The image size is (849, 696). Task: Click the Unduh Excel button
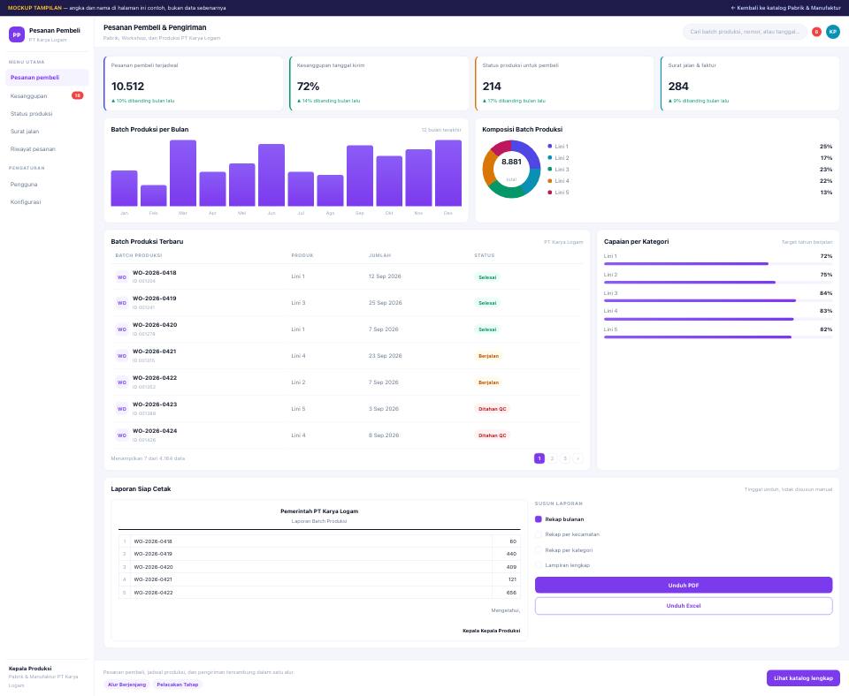coord(684,606)
